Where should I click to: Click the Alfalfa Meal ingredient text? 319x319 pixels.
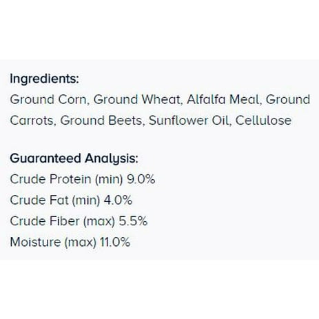click(224, 99)
